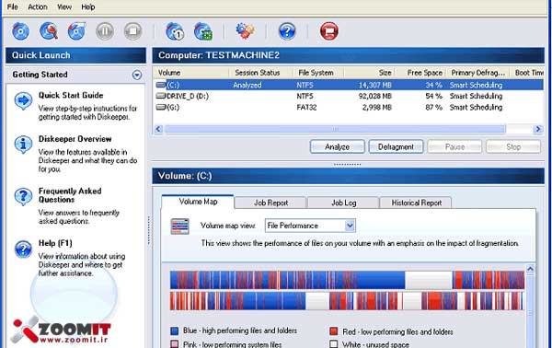Click the Quick Start Guide arrow icon

pos(23,100)
